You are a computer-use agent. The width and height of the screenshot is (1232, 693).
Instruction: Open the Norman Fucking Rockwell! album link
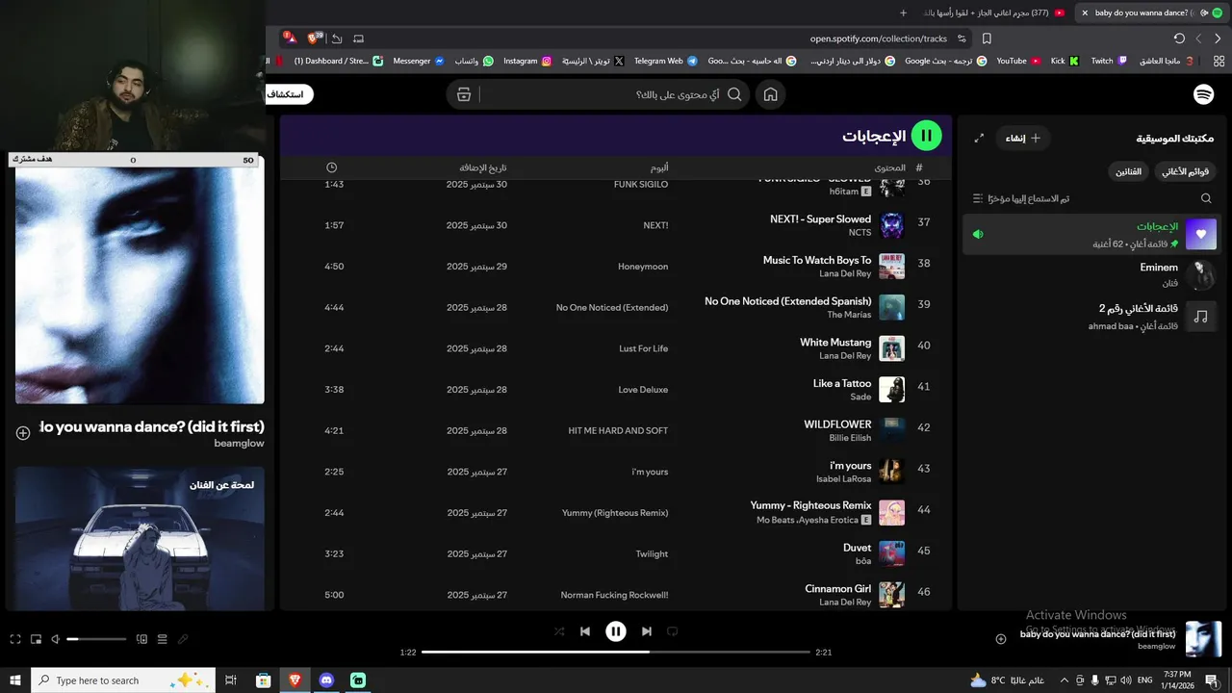614,595
